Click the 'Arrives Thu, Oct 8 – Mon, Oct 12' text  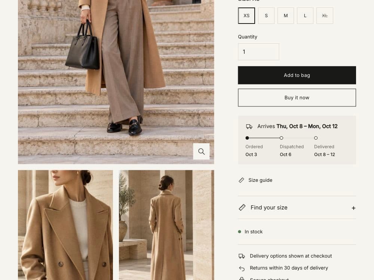(x=297, y=127)
